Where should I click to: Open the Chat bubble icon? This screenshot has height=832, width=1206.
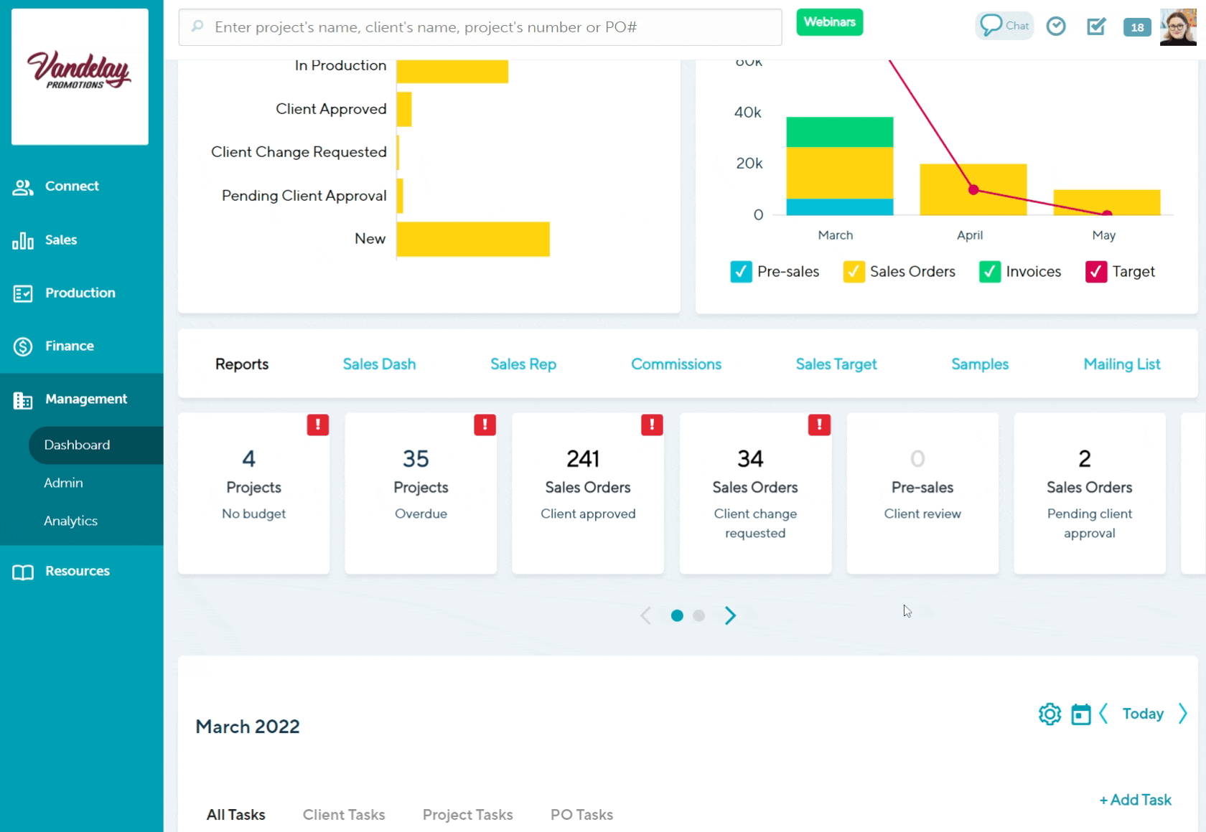coord(1004,26)
